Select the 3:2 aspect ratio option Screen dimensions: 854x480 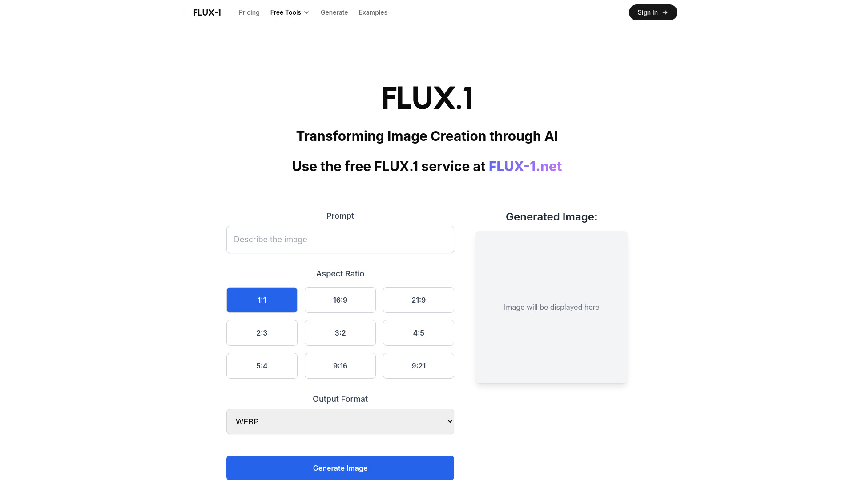tap(340, 333)
